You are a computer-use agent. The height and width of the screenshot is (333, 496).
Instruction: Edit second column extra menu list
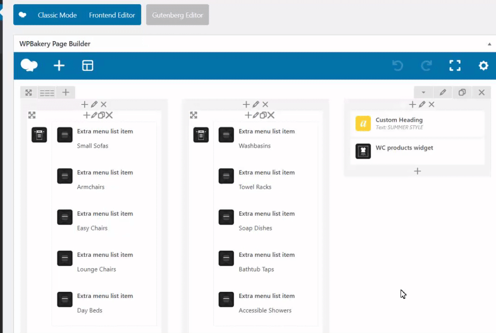pos(256,115)
